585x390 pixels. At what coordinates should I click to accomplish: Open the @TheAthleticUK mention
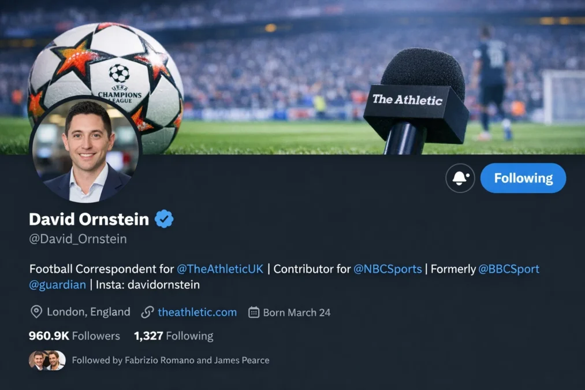tap(219, 269)
